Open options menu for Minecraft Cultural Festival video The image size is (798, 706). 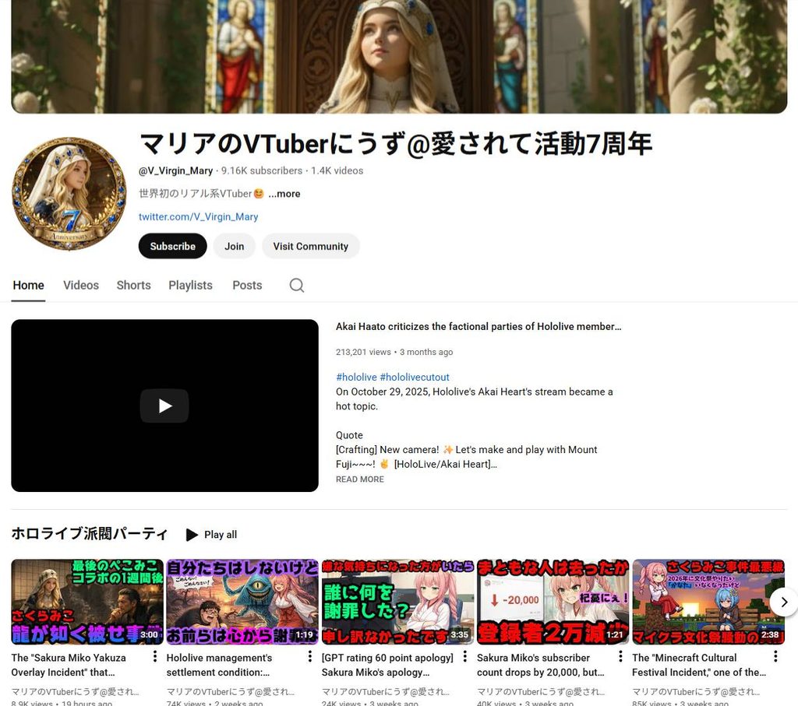tap(775, 657)
